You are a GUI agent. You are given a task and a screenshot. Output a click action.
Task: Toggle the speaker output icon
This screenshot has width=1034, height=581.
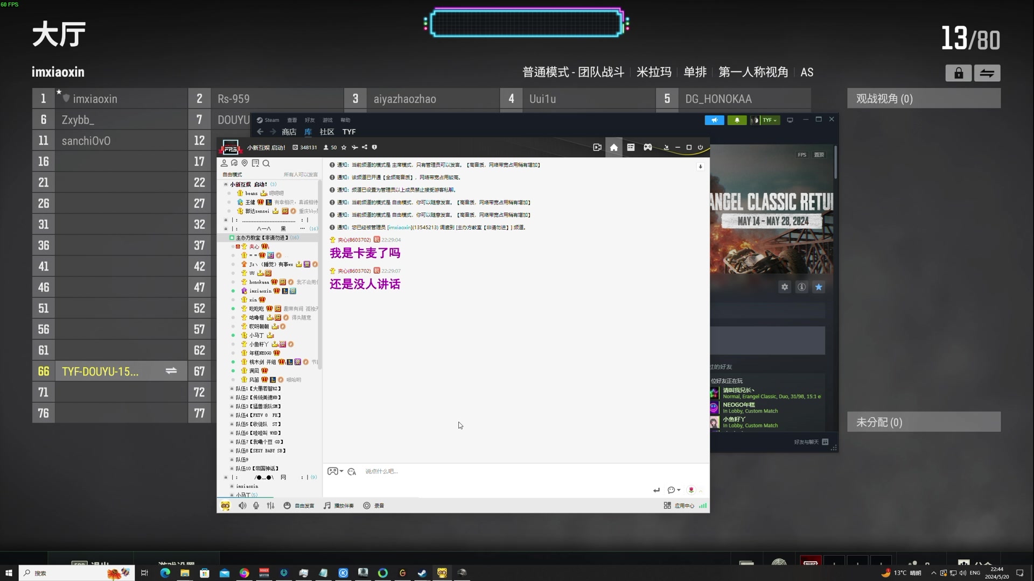tap(242, 505)
